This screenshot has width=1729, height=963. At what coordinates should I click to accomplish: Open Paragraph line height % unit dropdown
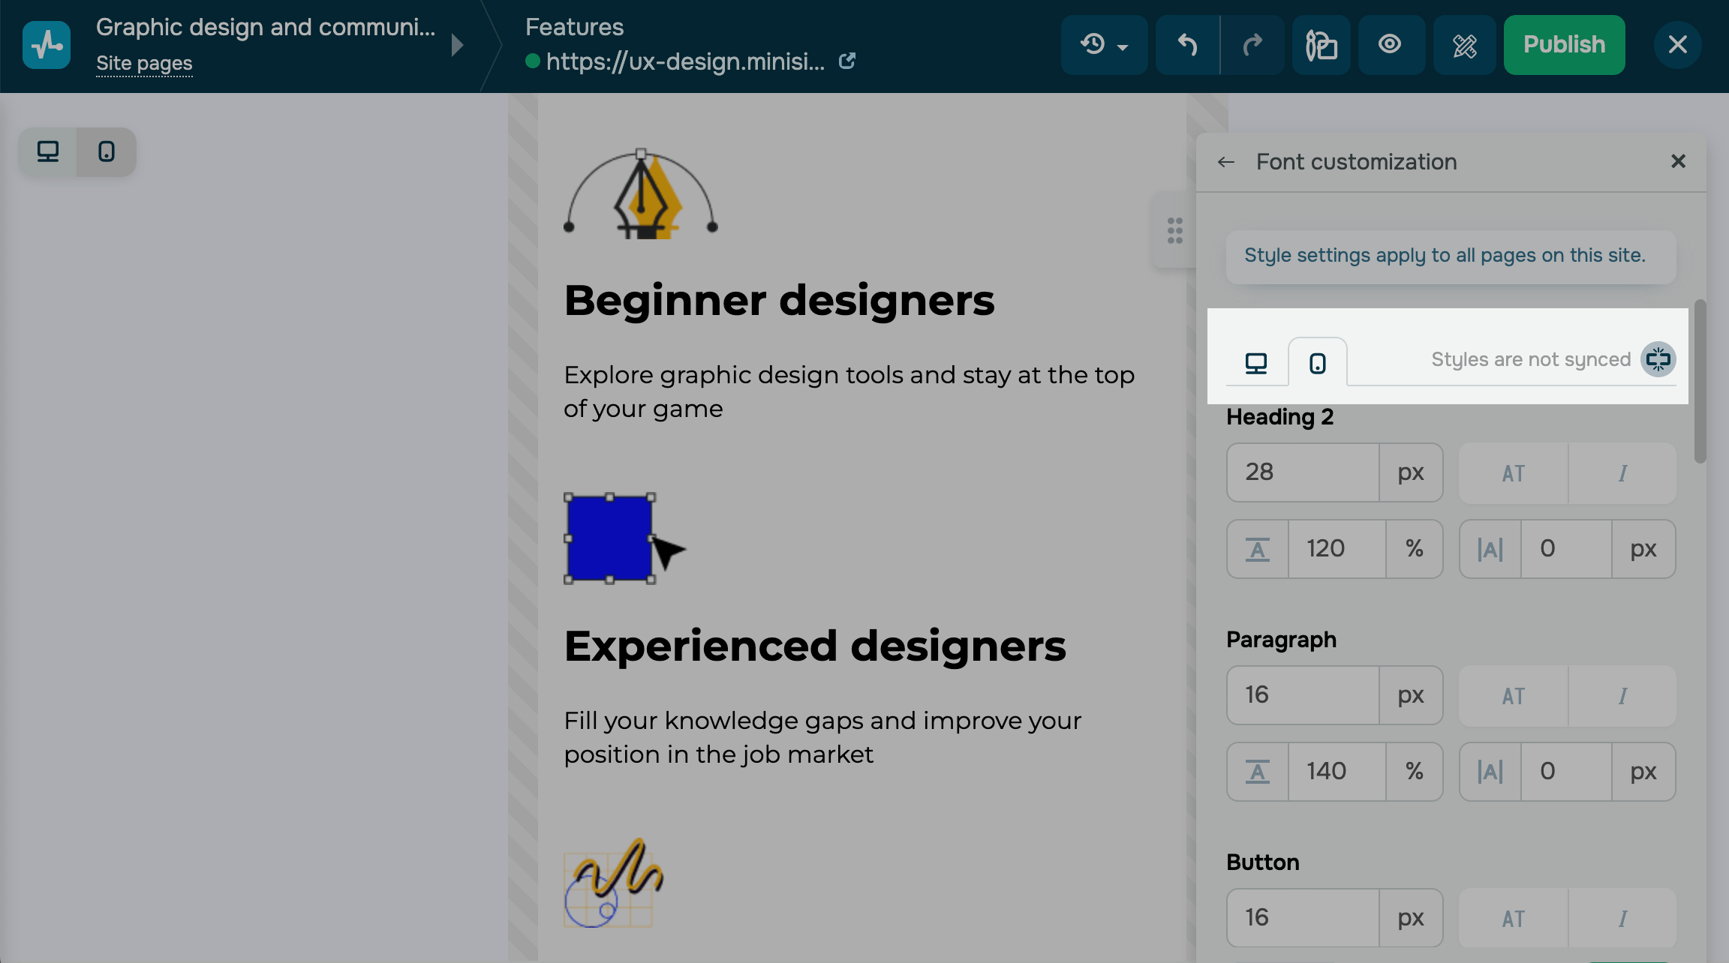(x=1414, y=771)
